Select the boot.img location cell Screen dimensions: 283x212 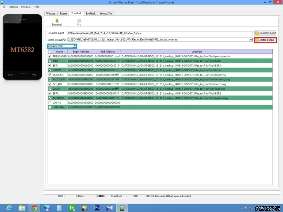tap(197, 75)
